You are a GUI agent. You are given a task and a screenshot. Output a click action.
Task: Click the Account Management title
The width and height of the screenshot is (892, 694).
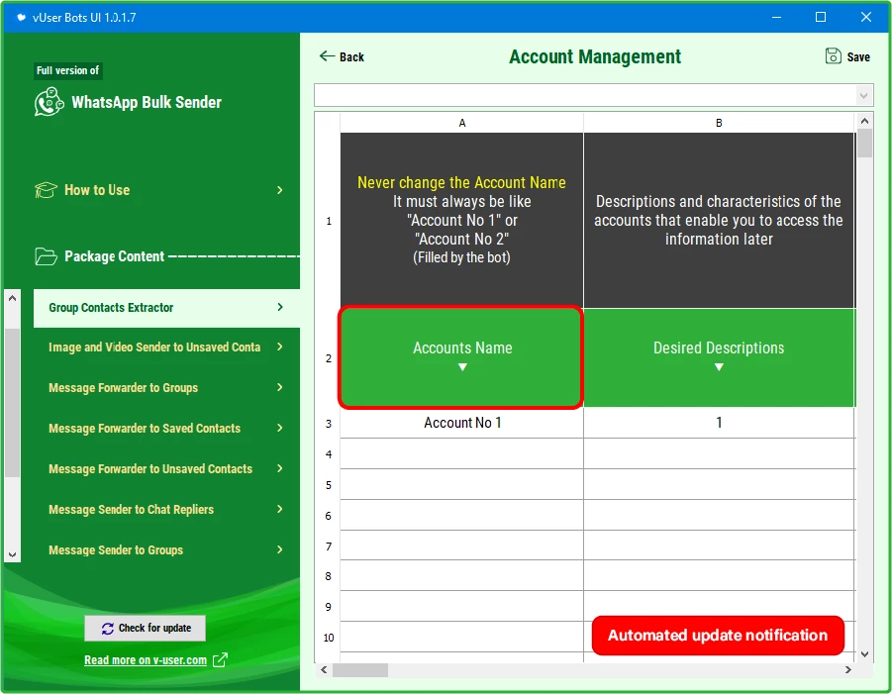tap(594, 56)
